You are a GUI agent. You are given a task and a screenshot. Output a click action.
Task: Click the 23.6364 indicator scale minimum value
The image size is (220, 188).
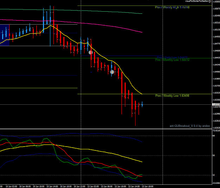point(216,183)
